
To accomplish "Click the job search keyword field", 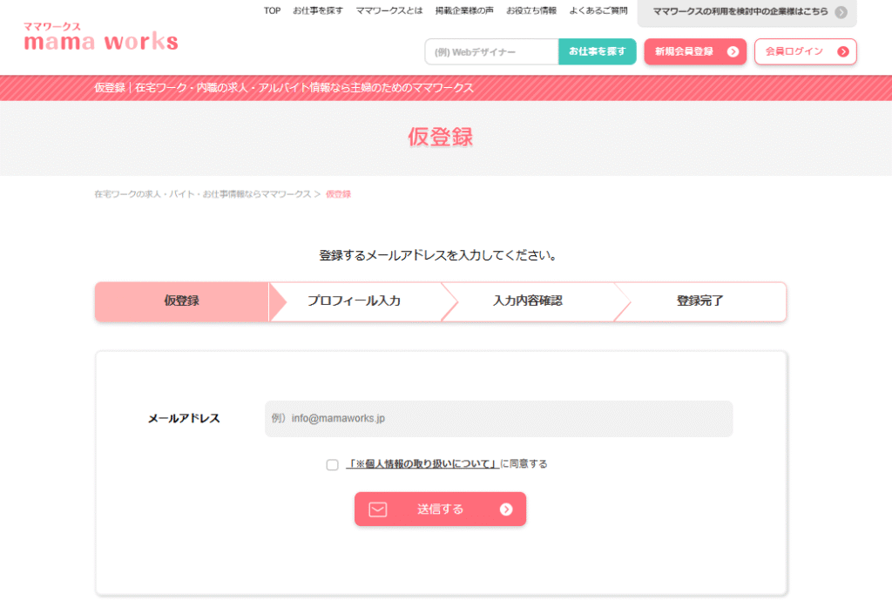I will coord(491,52).
